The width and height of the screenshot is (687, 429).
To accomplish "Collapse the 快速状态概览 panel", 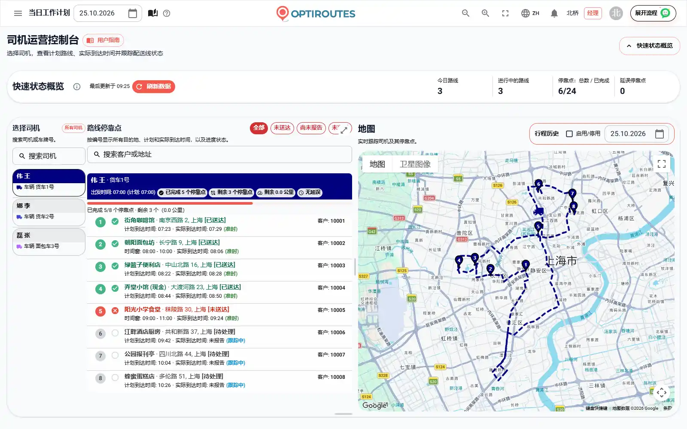I will [649, 46].
